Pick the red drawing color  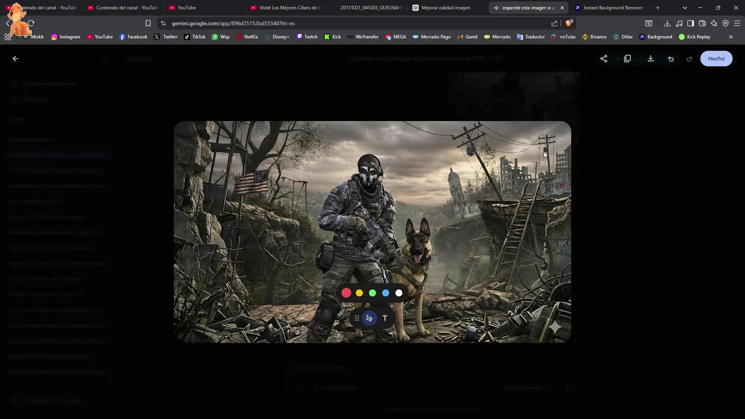coord(346,293)
